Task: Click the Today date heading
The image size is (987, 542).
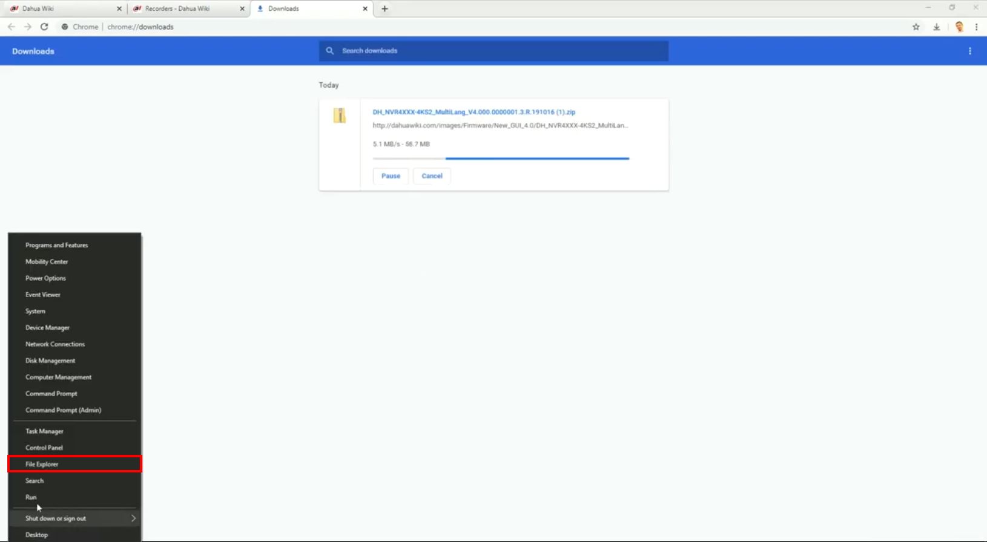Action: (329, 85)
